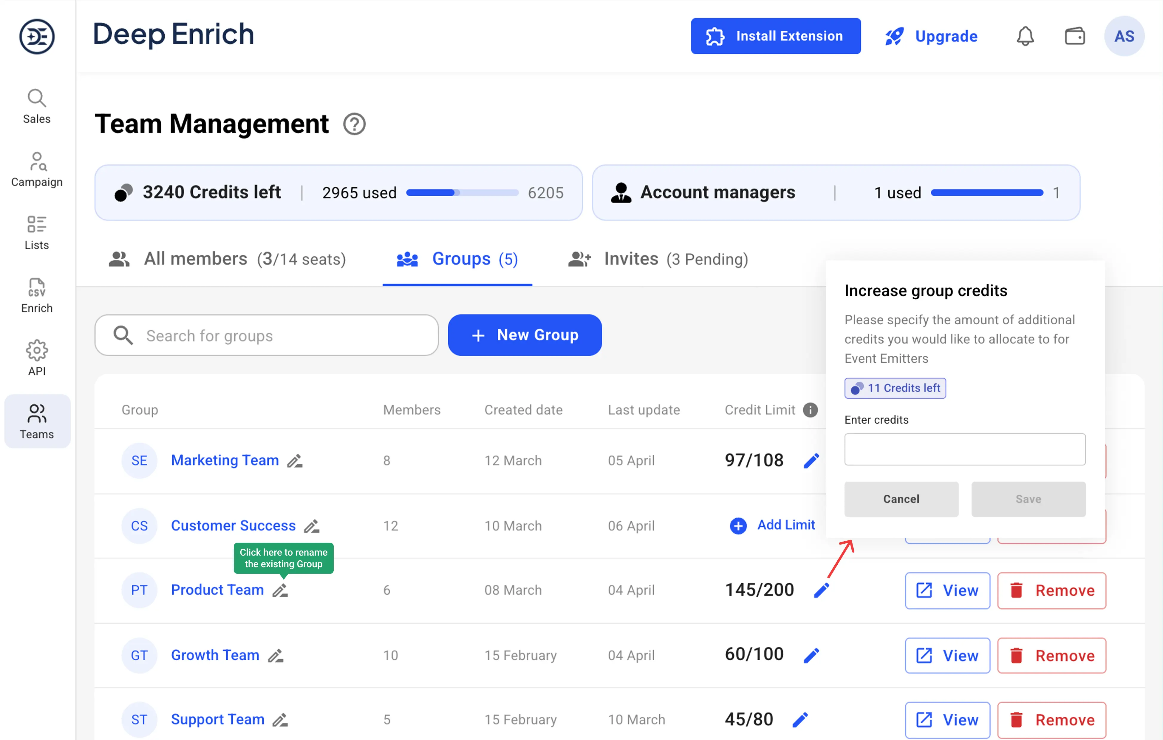Remove the Growth Team group
Viewport: 1163px width, 740px height.
tap(1051, 656)
